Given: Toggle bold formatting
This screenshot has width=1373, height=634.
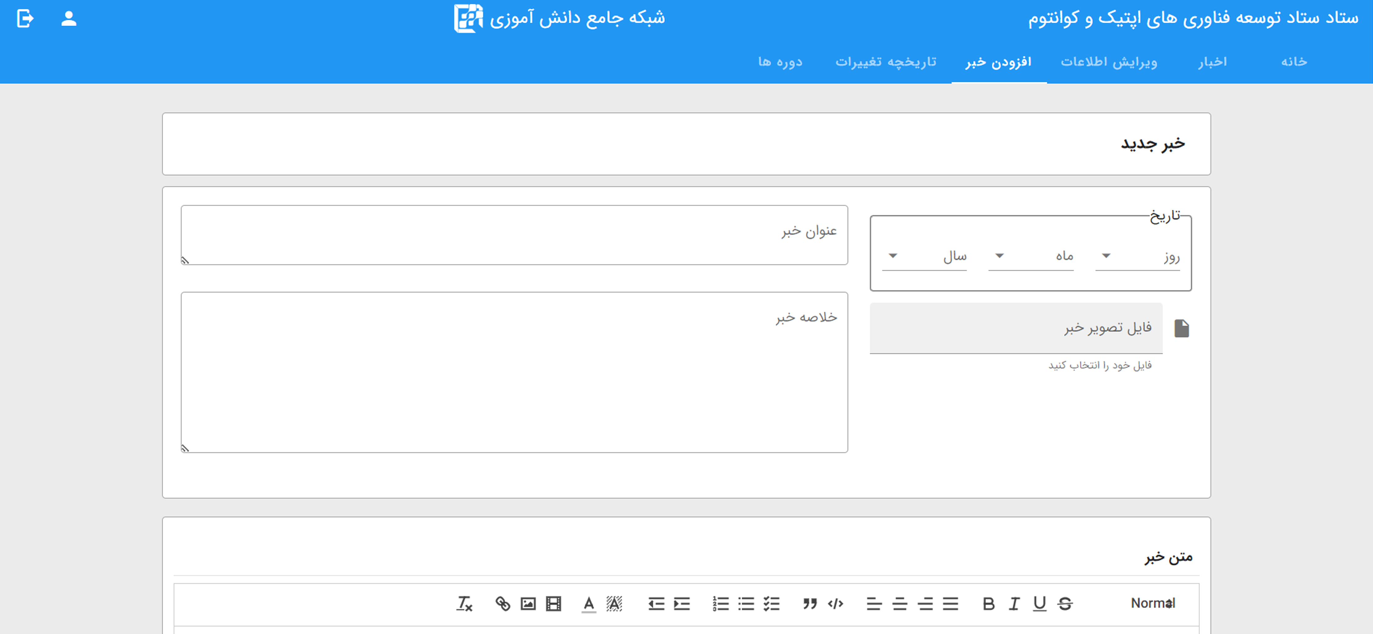Looking at the screenshot, I should [988, 604].
